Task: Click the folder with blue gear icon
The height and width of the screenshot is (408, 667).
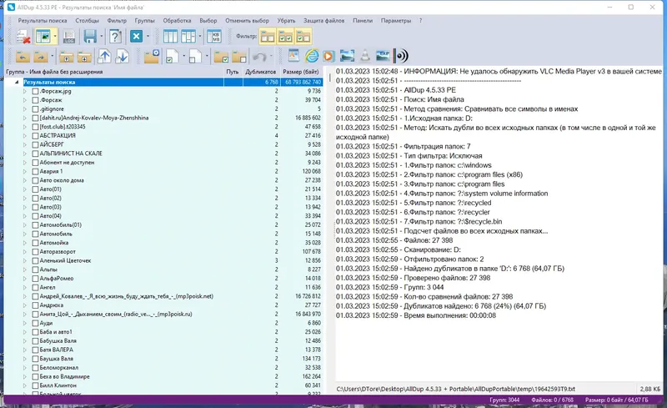Action: (x=152, y=56)
